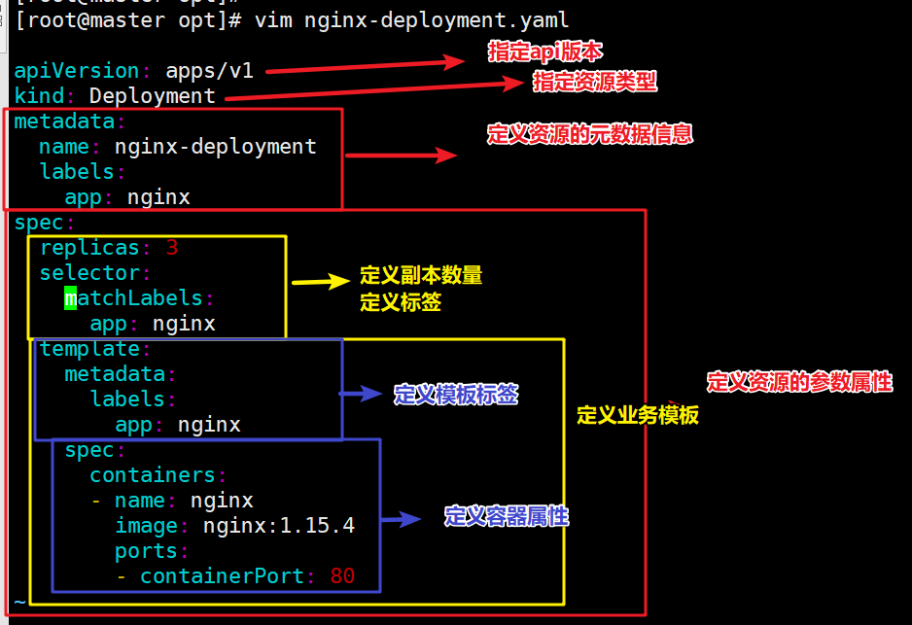Click the 'kind' key
Viewport: 912px width, 625px height.
click(39, 96)
